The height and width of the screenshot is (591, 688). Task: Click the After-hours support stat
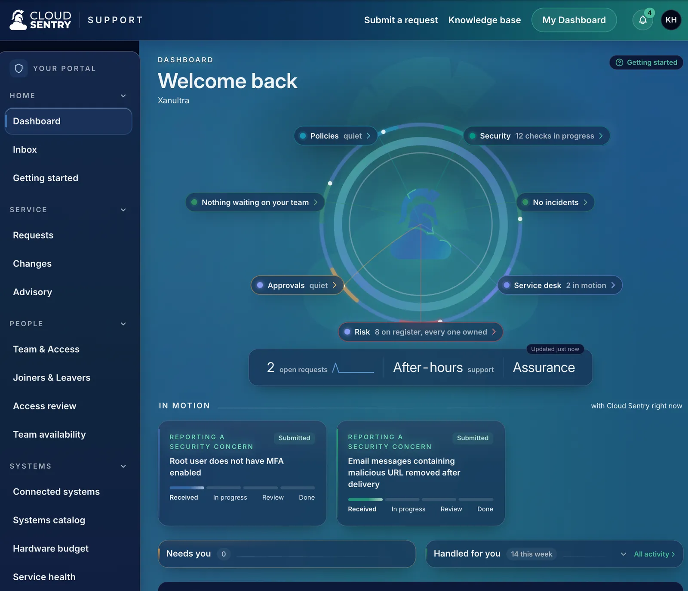(443, 368)
